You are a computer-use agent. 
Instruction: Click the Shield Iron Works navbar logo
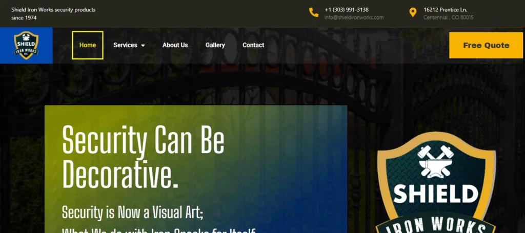[26, 46]
